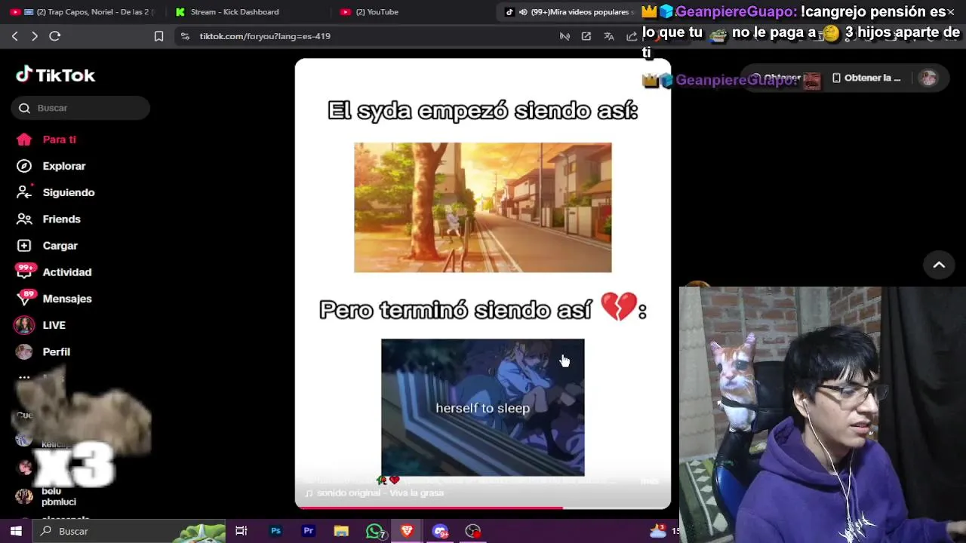
Task: Open the Para ti feed
Action: point(60,140)
